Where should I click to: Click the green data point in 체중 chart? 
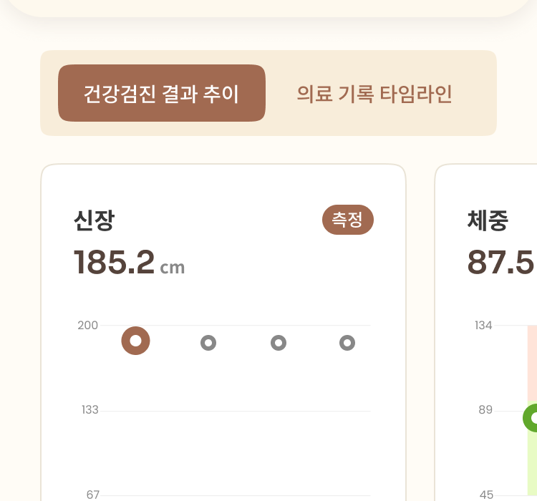pyautogui.click(x=533, y=417)
